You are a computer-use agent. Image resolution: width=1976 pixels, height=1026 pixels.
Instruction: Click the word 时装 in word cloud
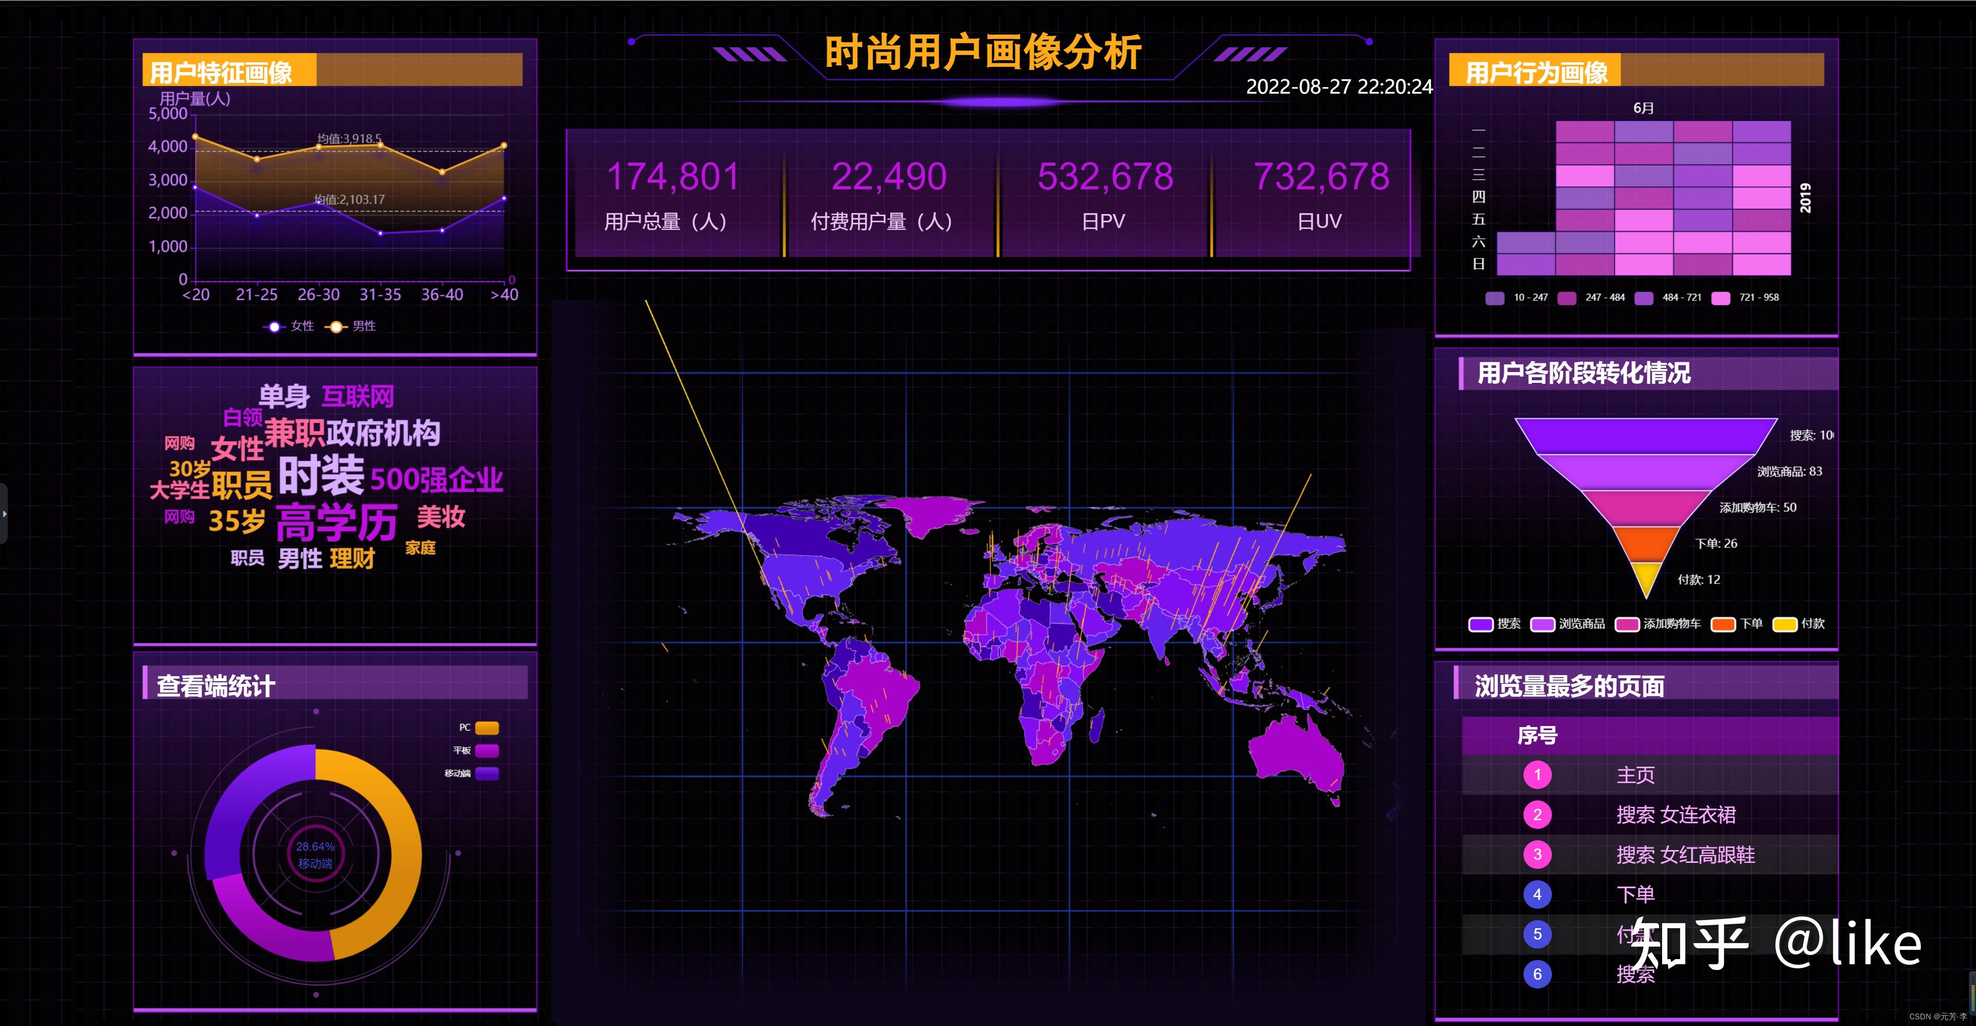(321, 475)
